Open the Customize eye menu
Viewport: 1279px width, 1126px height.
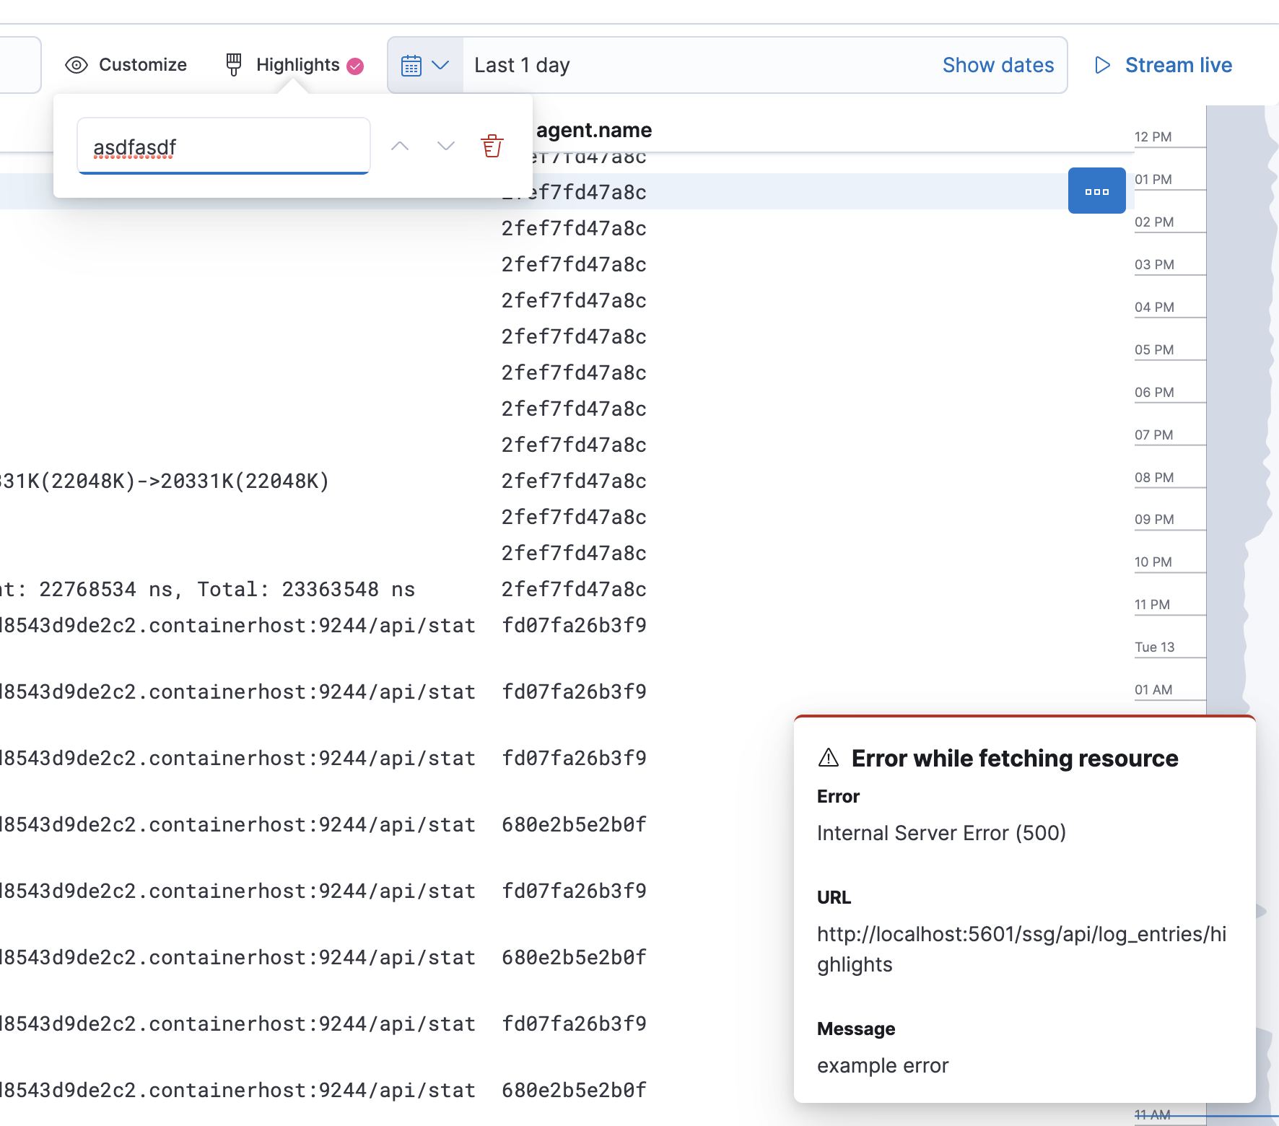coord(126,65)
